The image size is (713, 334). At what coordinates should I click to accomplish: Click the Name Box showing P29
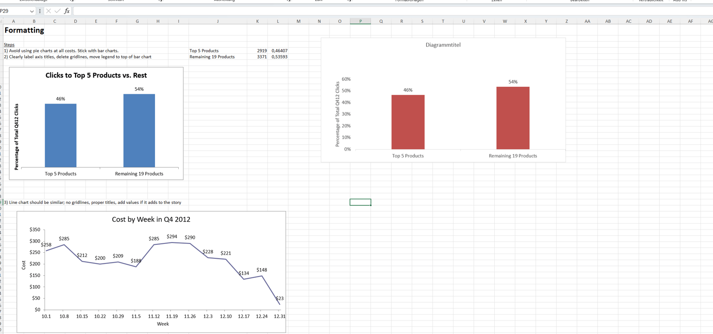[14, 11]
